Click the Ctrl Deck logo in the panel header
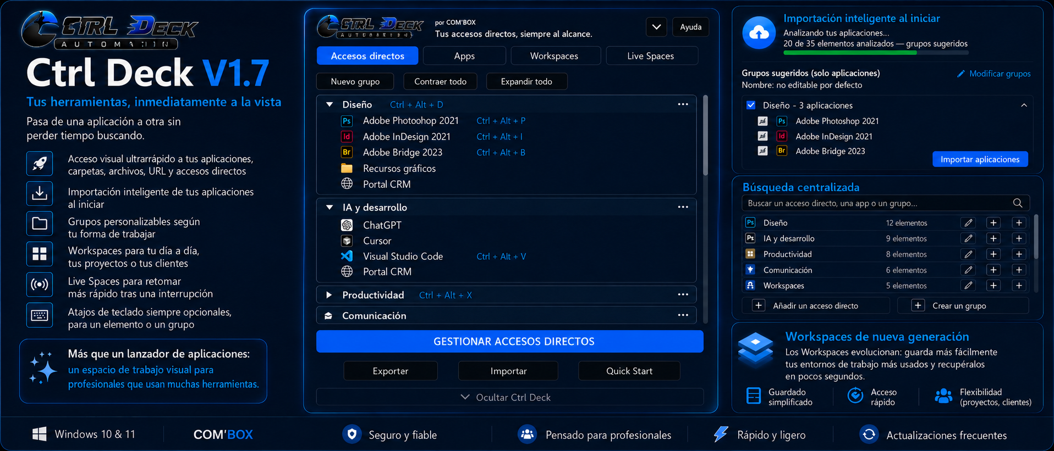This screenshot has height=451, width=1054. tap(370, 26)
